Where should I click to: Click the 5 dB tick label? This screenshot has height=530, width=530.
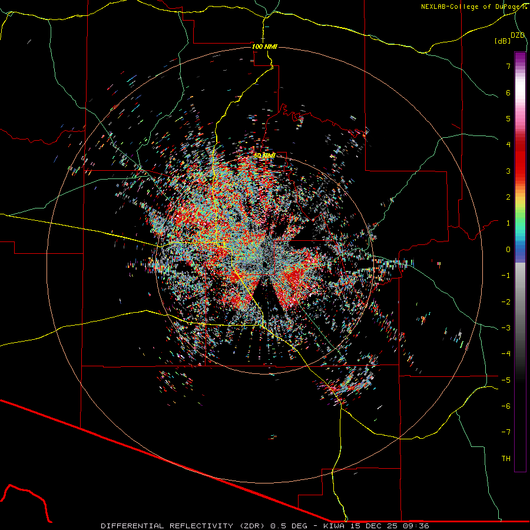(x=508, y=118)
